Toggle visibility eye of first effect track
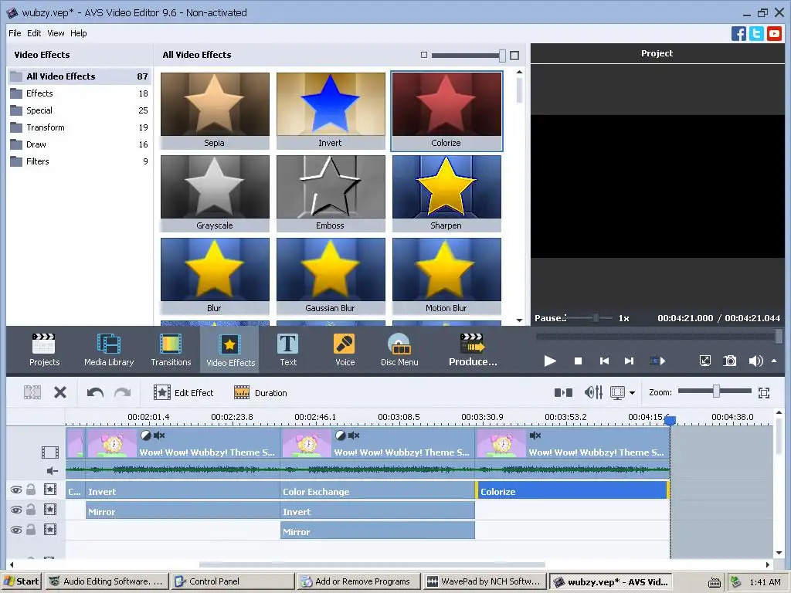 tap(16, 490)
